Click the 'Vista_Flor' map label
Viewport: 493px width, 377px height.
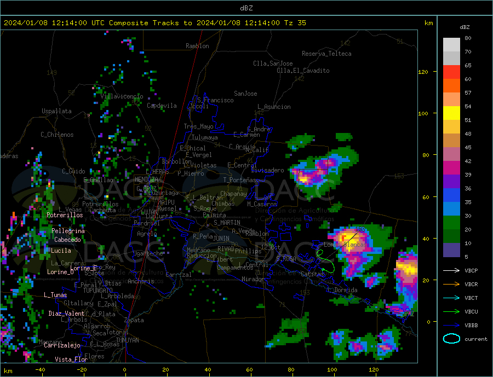[x=71, y=359]
